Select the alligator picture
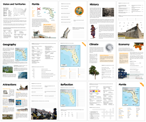146x122 pixels. 65,33
